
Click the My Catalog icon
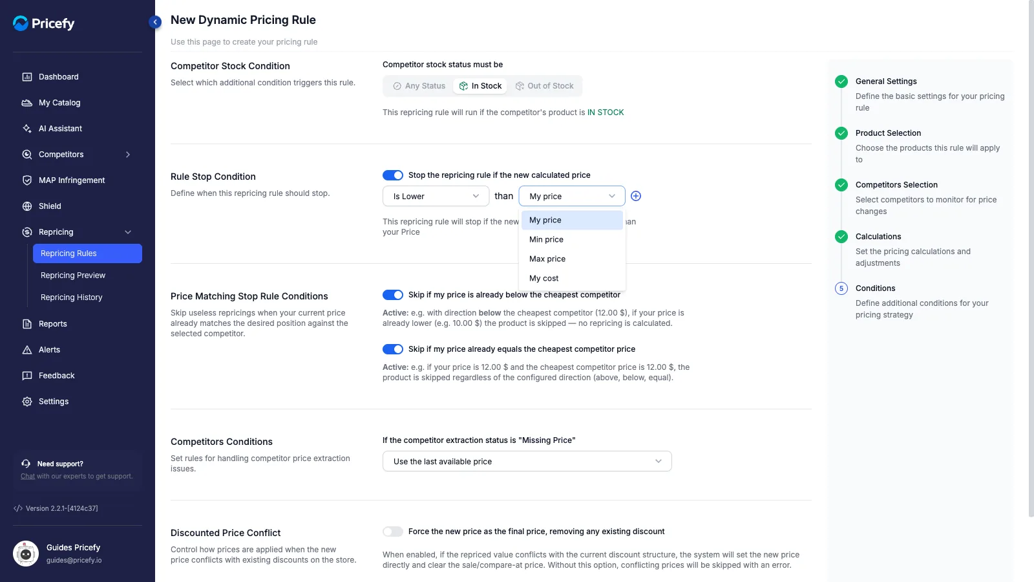tap(27, 103)
